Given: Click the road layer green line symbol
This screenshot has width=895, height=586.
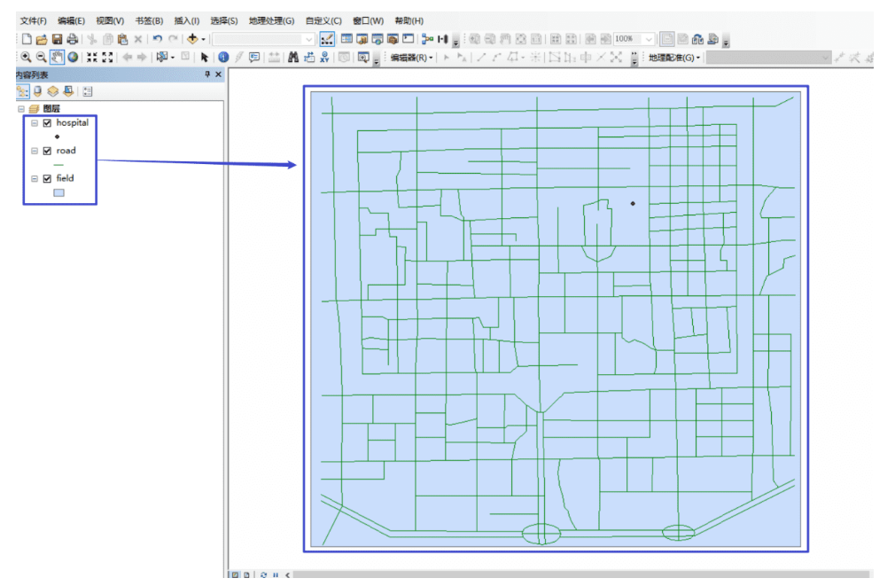Looking at the screenshot, I should [58, 165].
